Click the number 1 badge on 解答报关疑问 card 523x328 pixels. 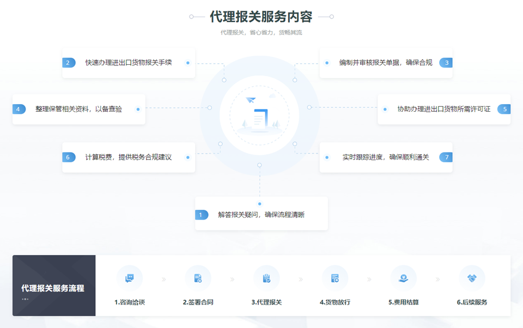202,215
